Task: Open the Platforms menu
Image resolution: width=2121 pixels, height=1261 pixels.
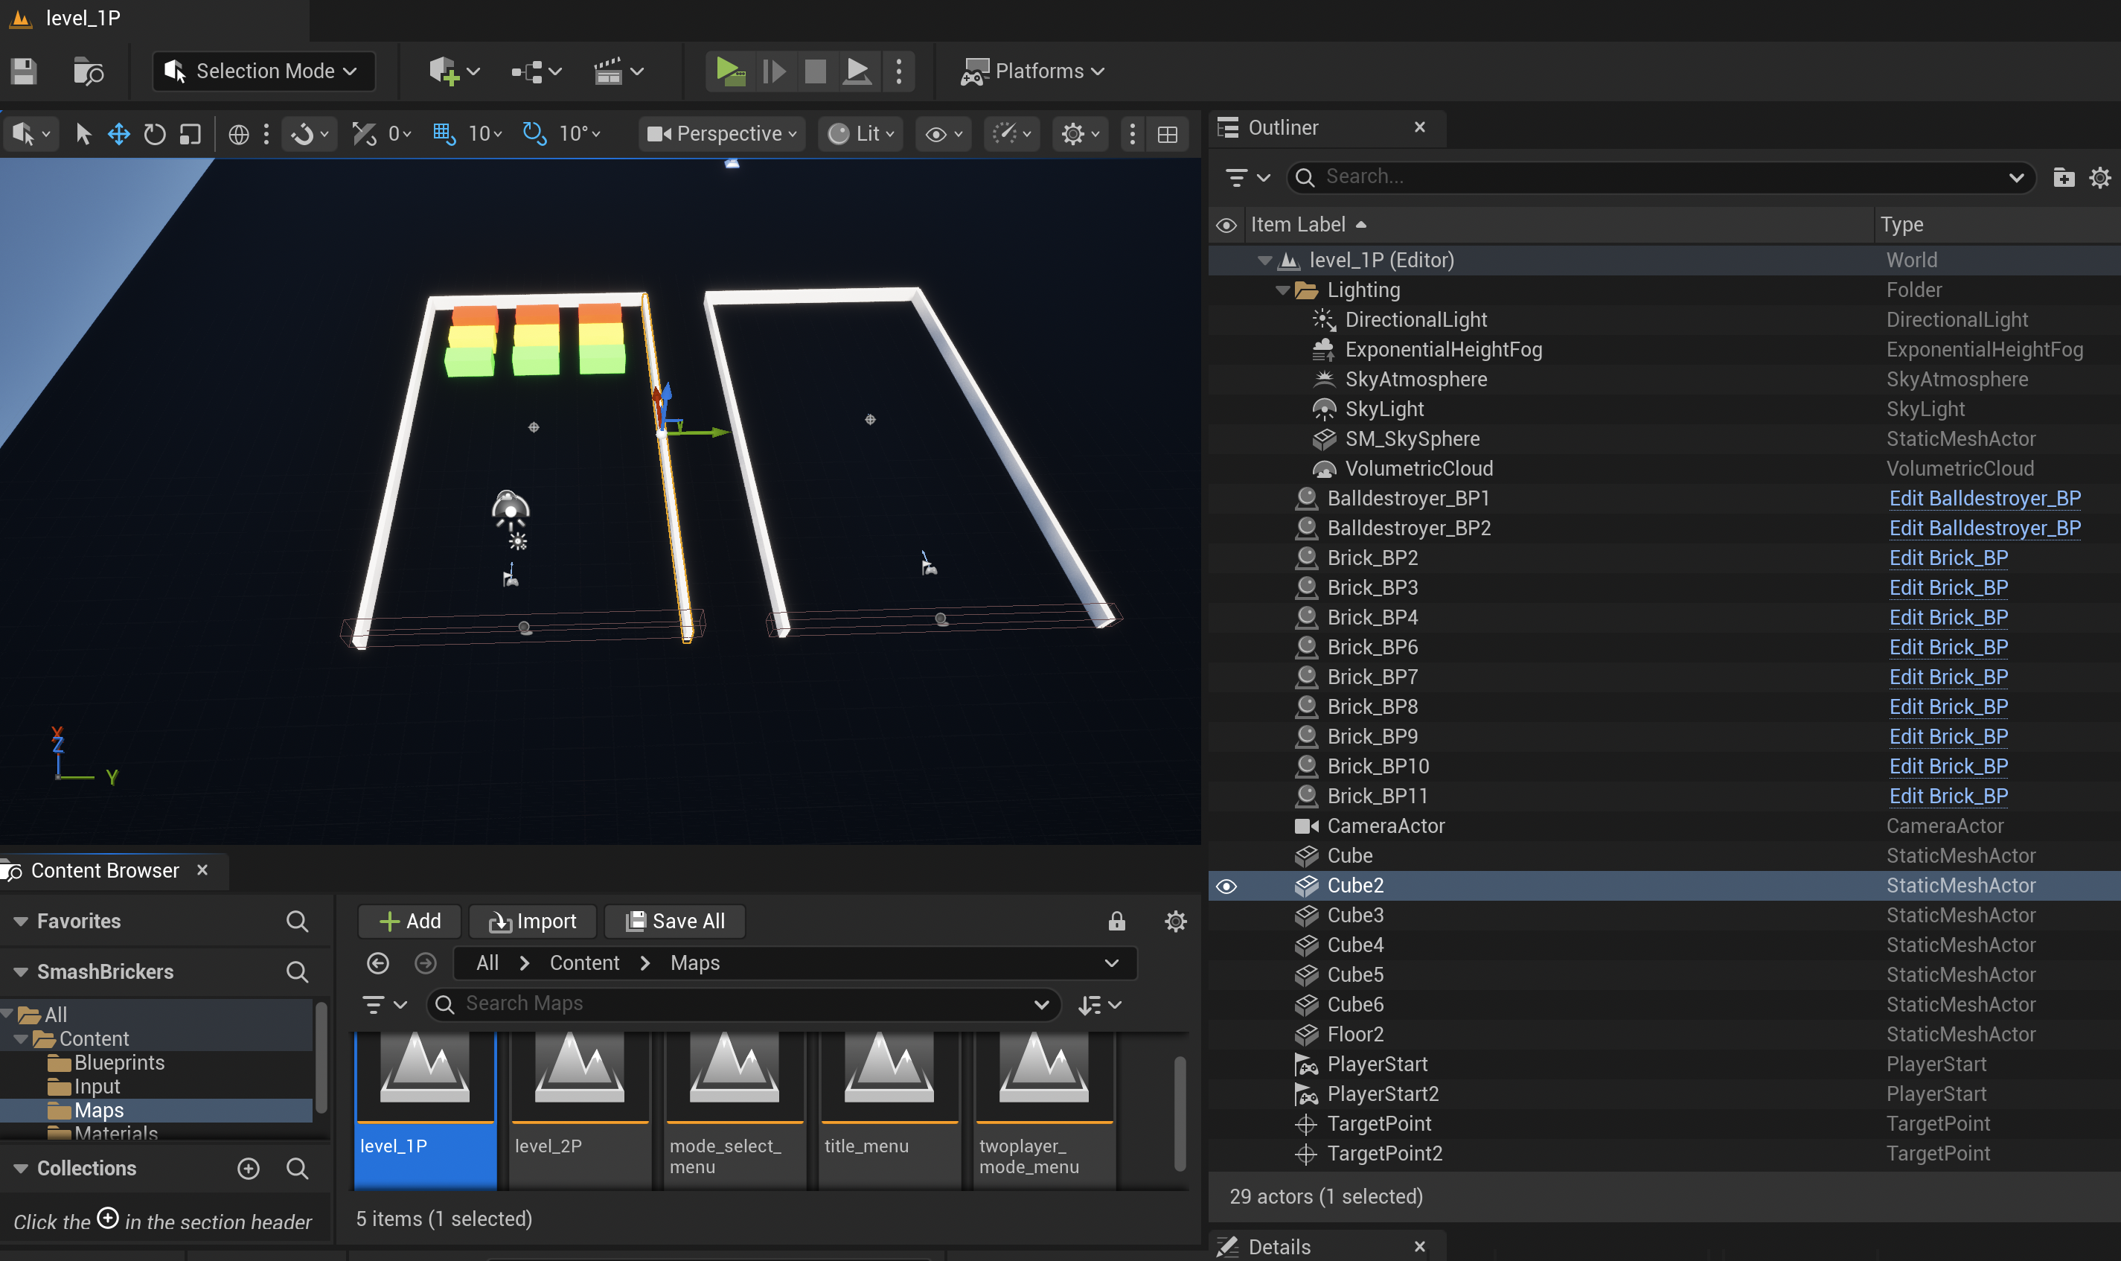Action: pos(1032,71)
